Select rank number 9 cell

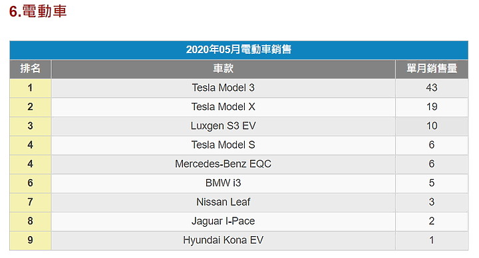click(30, 240)
